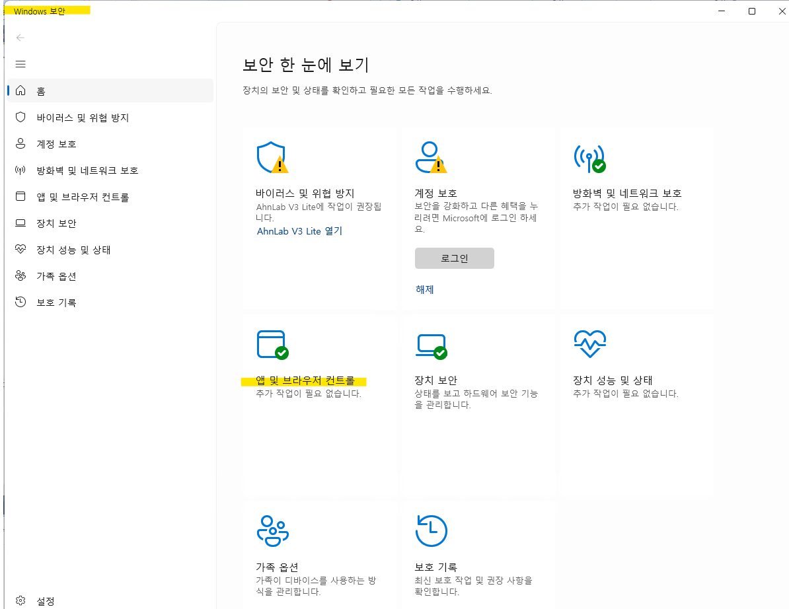Open 장치 성능 및 상태 sidebar item
The width and height of the screenshot is (789, 609).
[x=73, y=250]
